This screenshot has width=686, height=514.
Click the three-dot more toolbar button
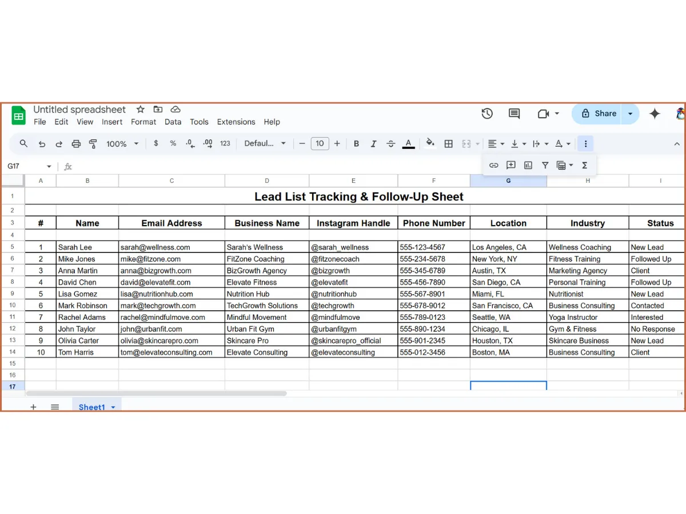(x=585, y=144)
